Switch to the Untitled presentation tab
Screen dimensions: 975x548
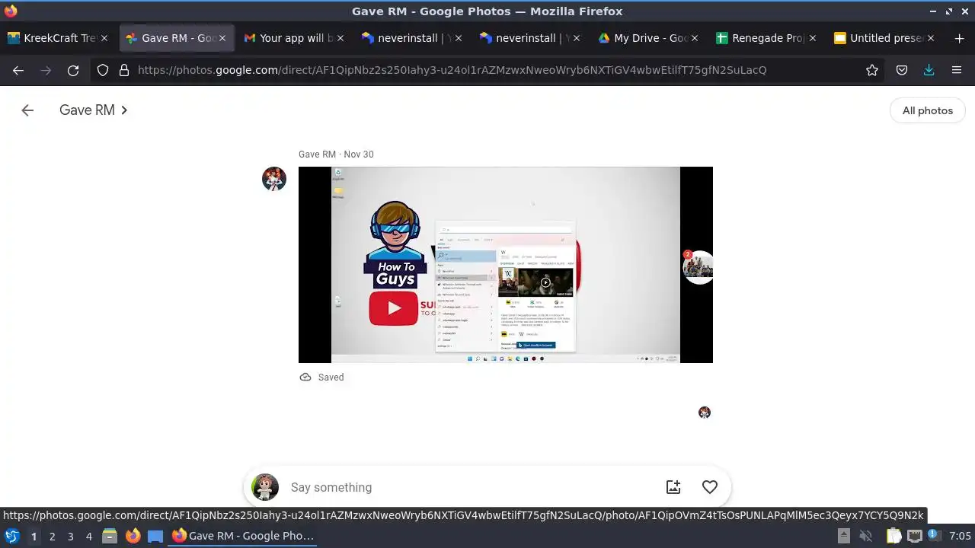click(x=884, y=38)
